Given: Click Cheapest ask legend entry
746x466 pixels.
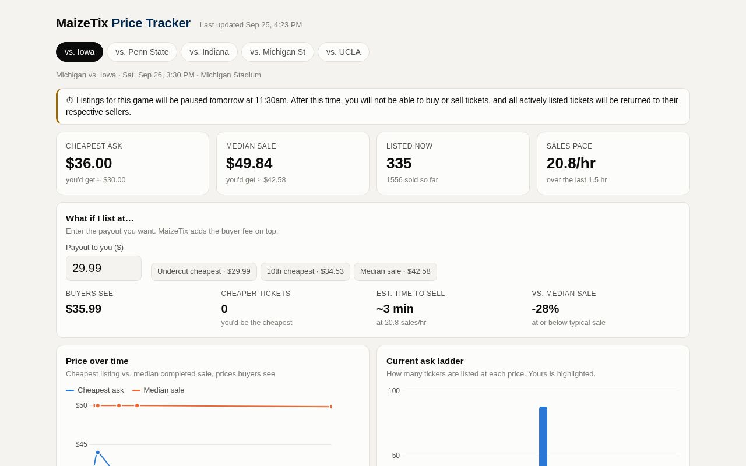Looking at the screenshot, I should [x=95, y=390].
